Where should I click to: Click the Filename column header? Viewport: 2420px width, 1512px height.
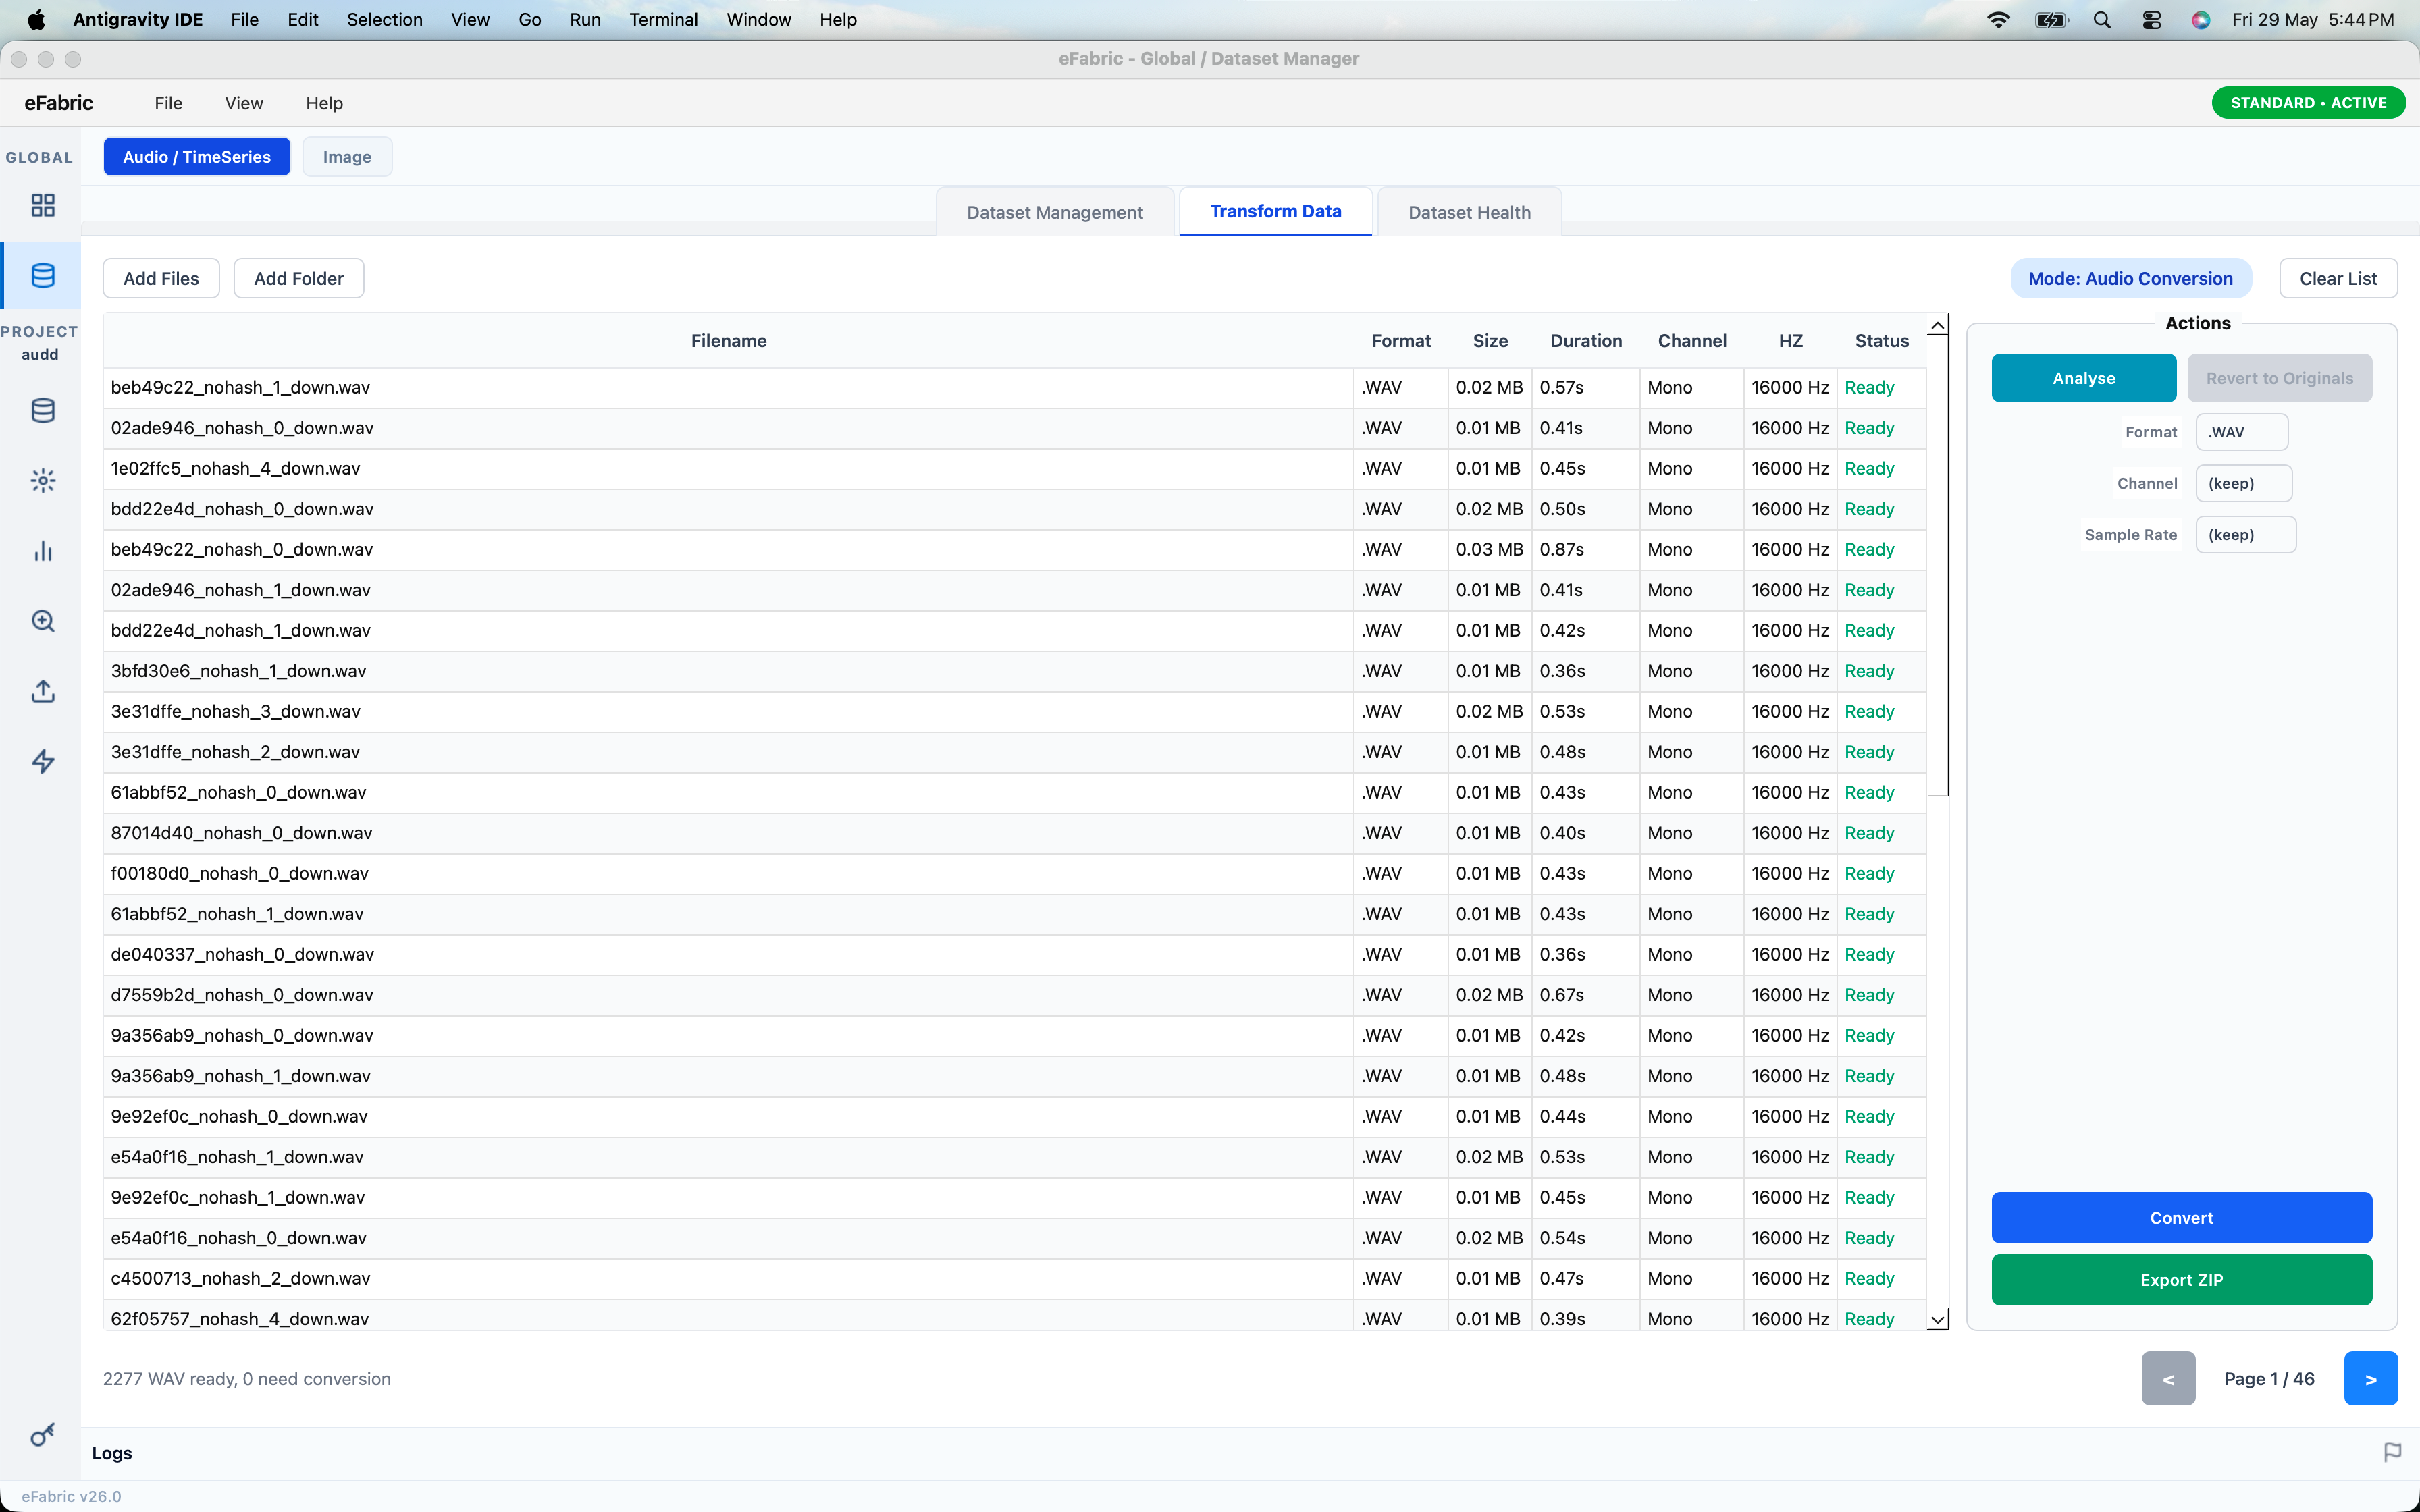coord(728,340)
